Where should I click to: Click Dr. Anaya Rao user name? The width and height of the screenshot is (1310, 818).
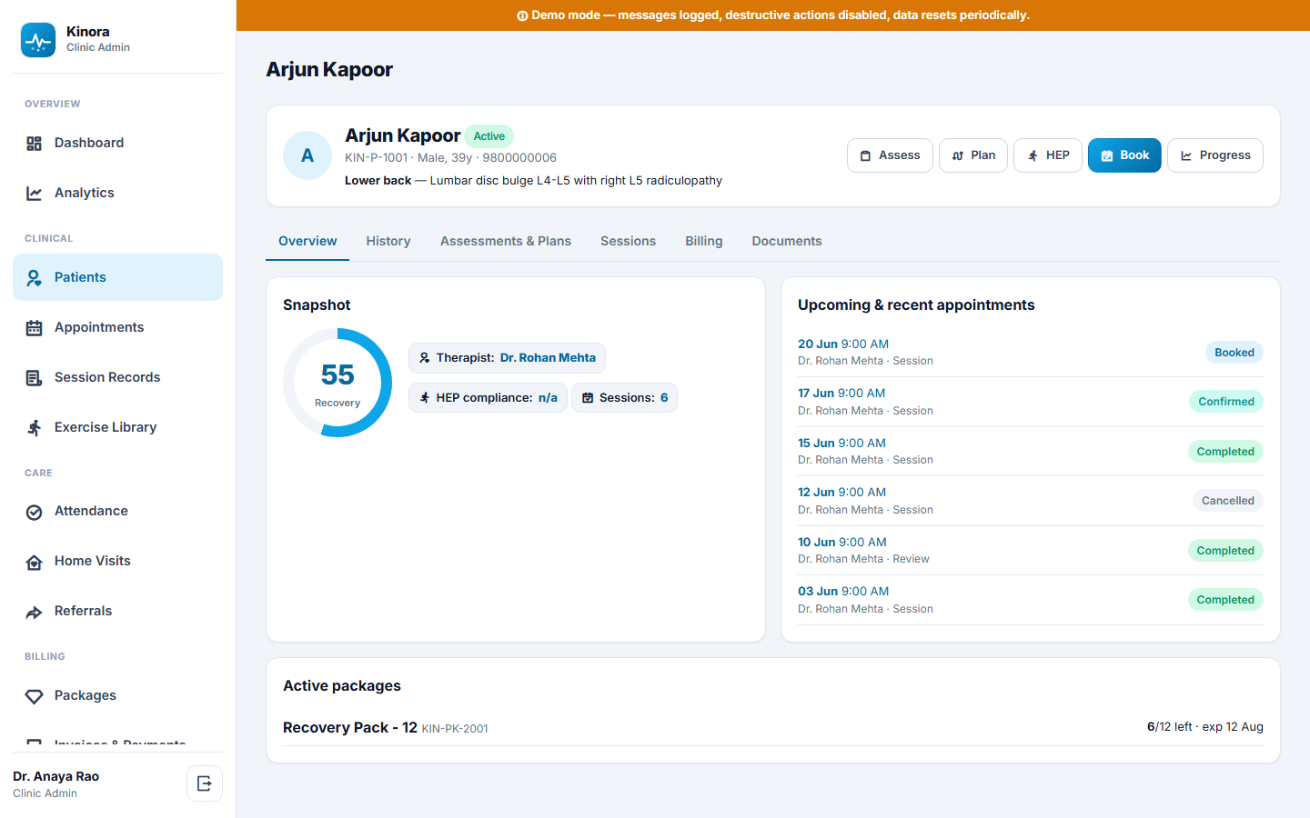[x=56, y=776]
